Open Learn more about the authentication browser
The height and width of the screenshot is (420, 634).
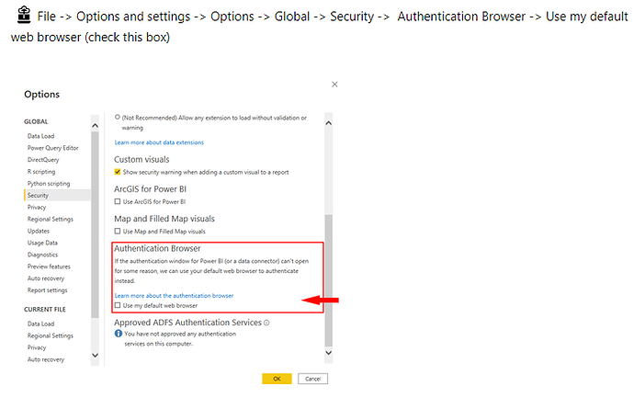point(174,295)
